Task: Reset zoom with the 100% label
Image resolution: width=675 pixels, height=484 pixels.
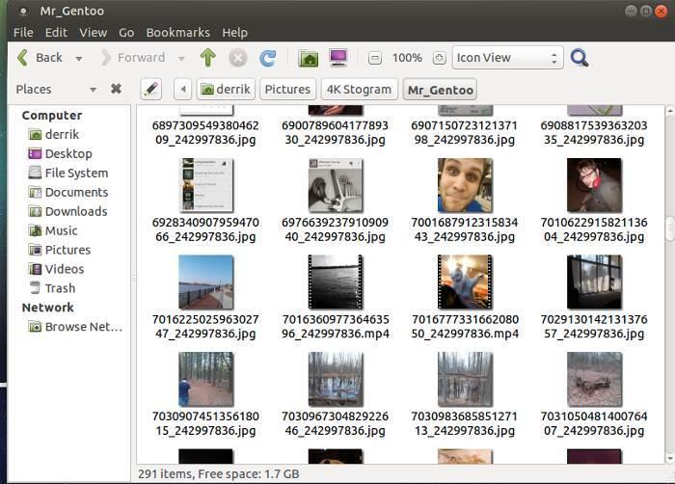Action: [x=407, y=58]
